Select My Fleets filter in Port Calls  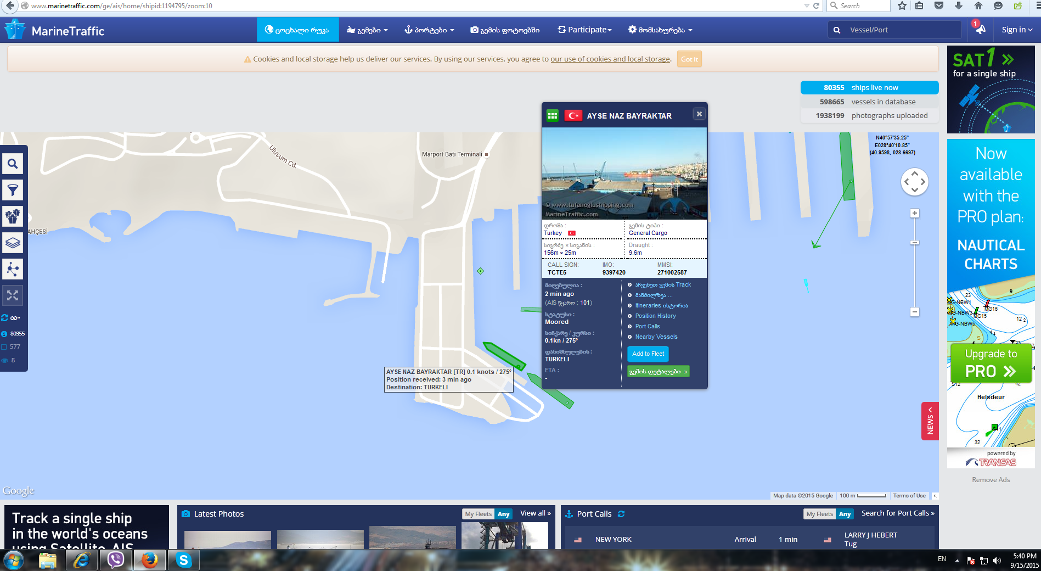pyautogui.click(x=820, y=514)
